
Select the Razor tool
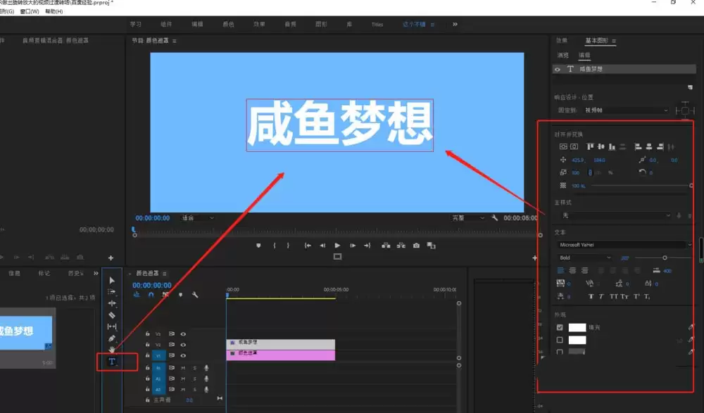[112, 315]
